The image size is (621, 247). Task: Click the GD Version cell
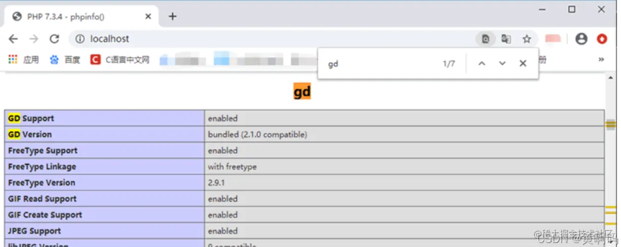tap(105, 134)
